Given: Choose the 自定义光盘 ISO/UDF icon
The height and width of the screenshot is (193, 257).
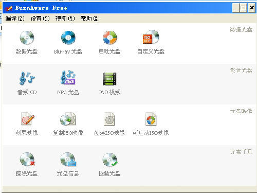Looking at the screenshot, I should click(x=151, y=37).
